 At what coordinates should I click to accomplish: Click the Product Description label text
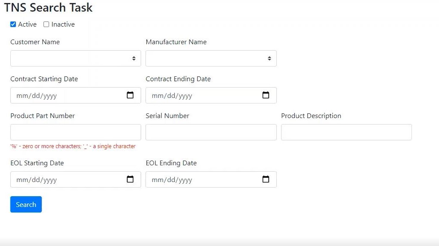(311, 116)
